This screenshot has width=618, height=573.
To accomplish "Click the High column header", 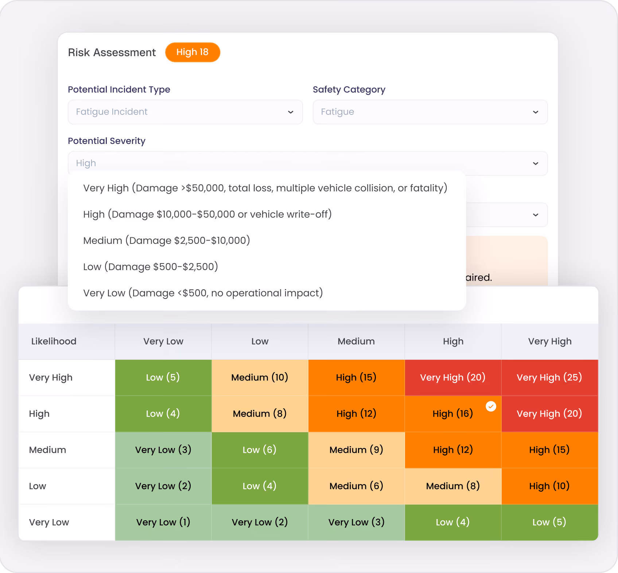I will click(453, 342).
